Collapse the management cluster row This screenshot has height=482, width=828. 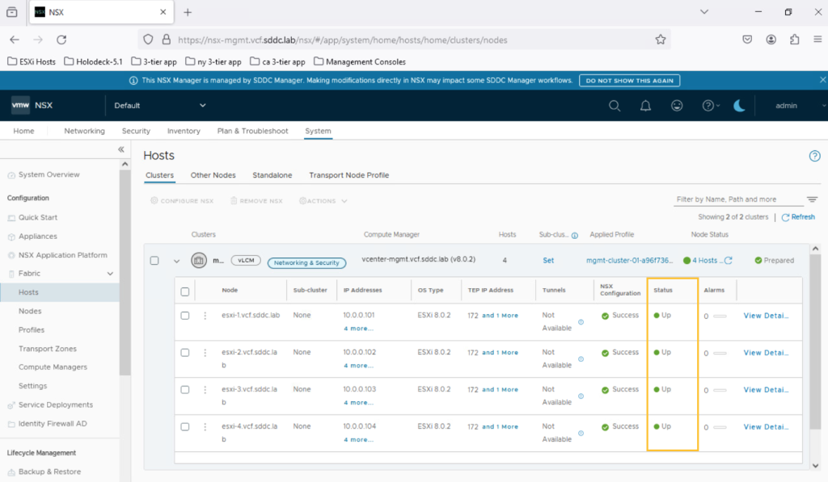[x=176, y=261]
